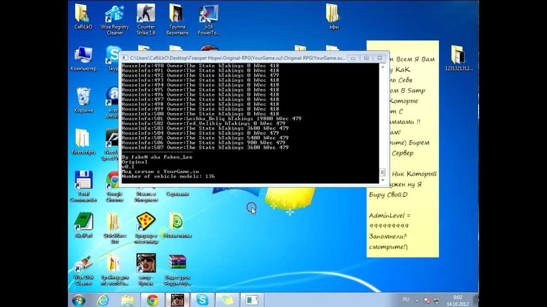
Task: Open Видео урок WinRAR archive icon
Action: (x=177, y=270)
